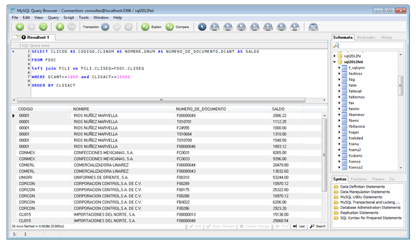Open the File menu
This screenshot has height=243, width=416.
pyautogui.click(x=15, y=17)
